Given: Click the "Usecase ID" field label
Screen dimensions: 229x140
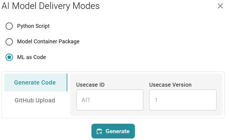Looking at the screenshot, I should tap(90, 85).
